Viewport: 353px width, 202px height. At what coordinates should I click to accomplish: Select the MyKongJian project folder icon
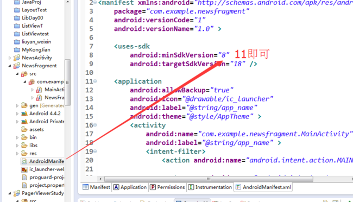pyautogui.click(x=17, y=50)
